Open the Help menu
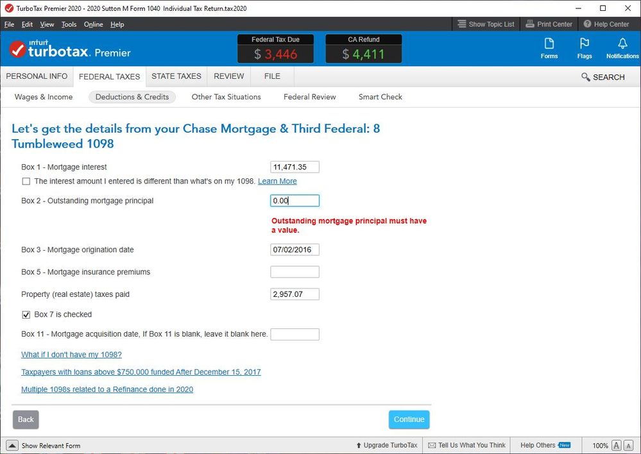 click(117, 24)
